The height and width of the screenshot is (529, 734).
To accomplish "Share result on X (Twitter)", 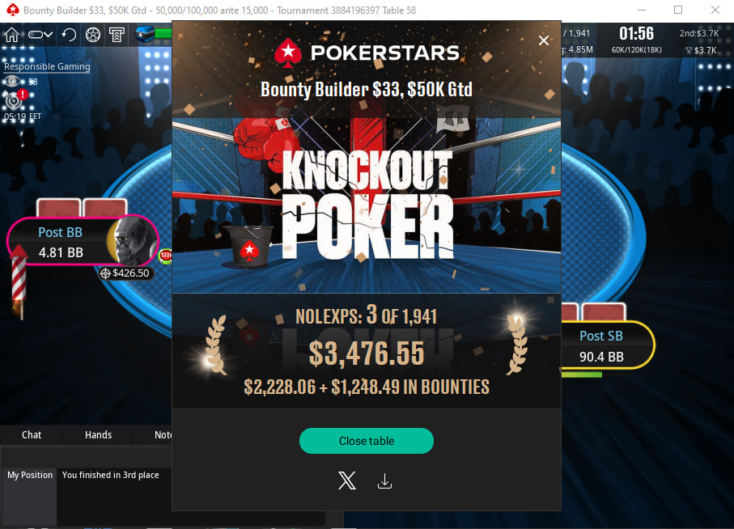I will click(x=347, y=480).
